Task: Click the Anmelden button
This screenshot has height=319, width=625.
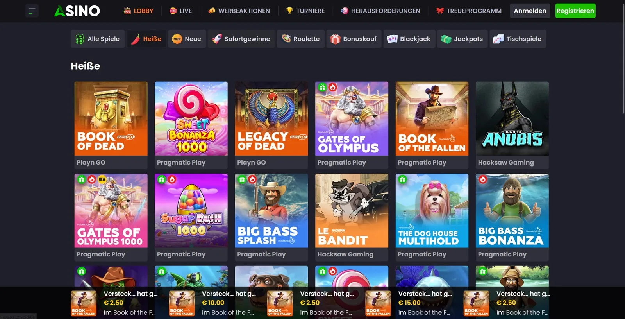Action: tap(530, 11)
